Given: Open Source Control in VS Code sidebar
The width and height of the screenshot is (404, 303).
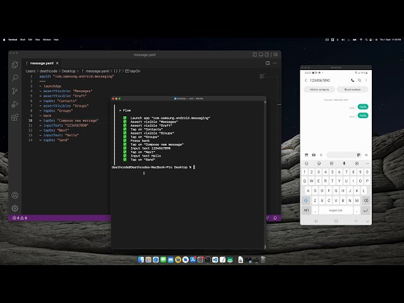Looking at the screenshot, I should [x=15, y=91].
